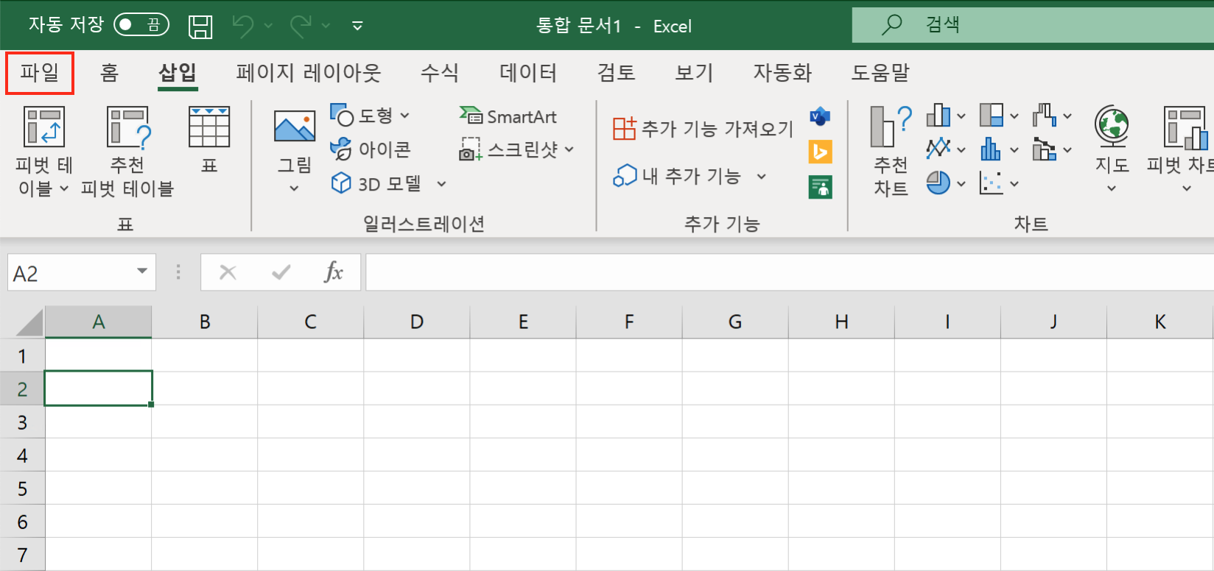The image size is (1214, 571).
Task: Insert a 지도 map chart
Action: pyautogui.click(x=1112, y=140)
